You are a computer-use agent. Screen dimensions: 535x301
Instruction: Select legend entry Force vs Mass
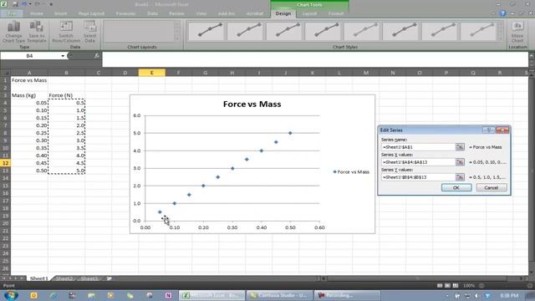(x=351, y=172)
